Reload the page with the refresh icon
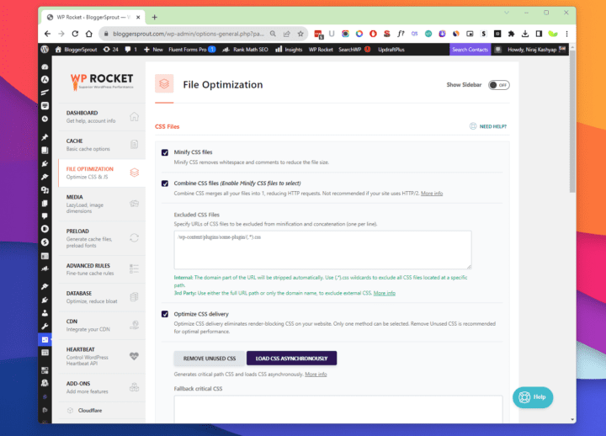The height and width of the screenshot is (436, 606). click(75, 34)
